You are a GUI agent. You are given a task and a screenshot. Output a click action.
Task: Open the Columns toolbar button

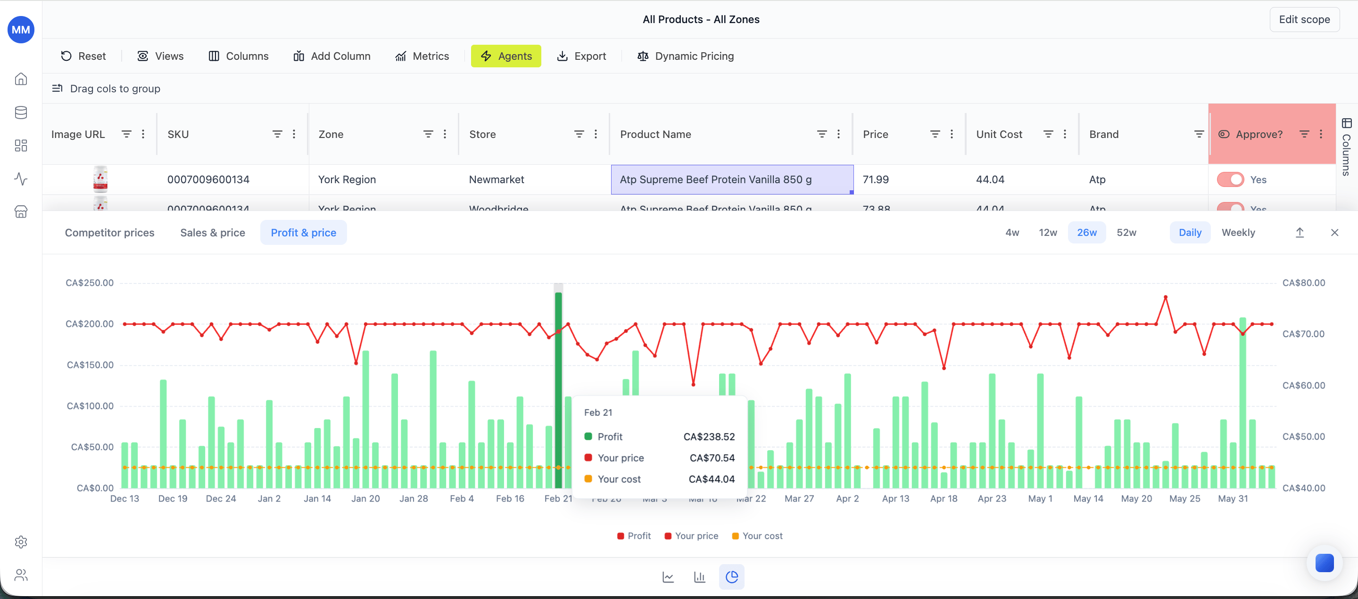click(238, 56)
